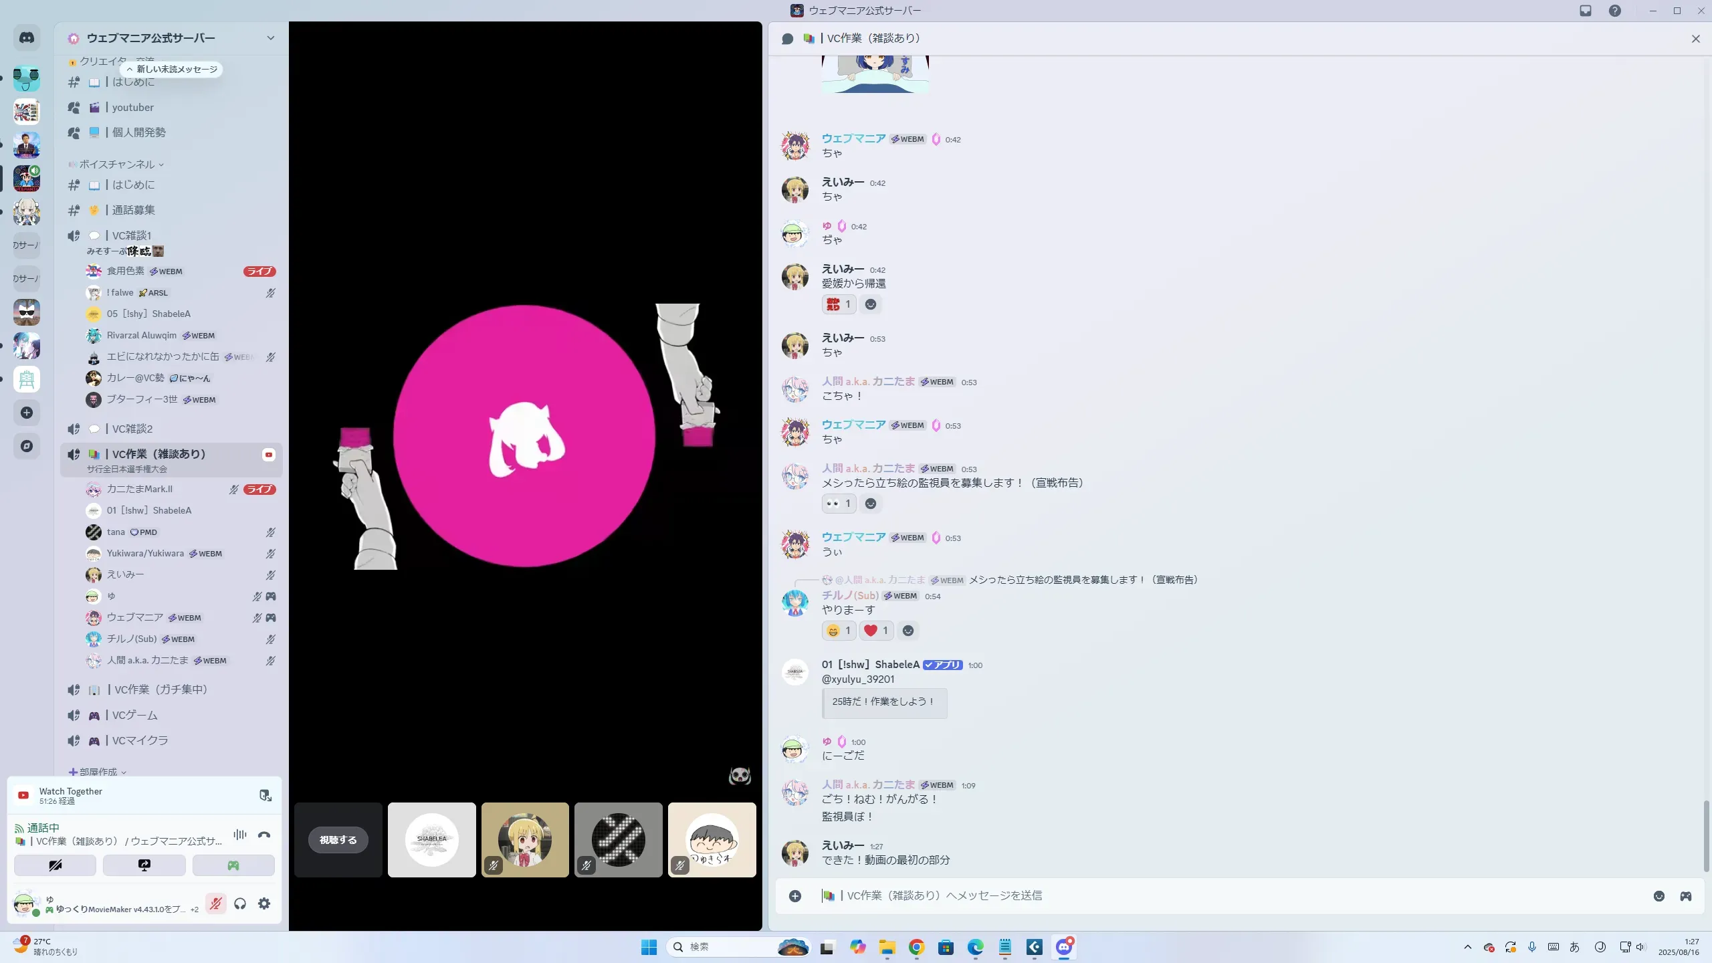Toggle microphone mute button
The width and height of the screenshot is (1712, 963).
[x=215, y=903]
